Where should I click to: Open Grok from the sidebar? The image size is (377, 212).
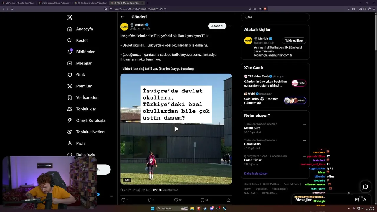[x=76, y=75]
